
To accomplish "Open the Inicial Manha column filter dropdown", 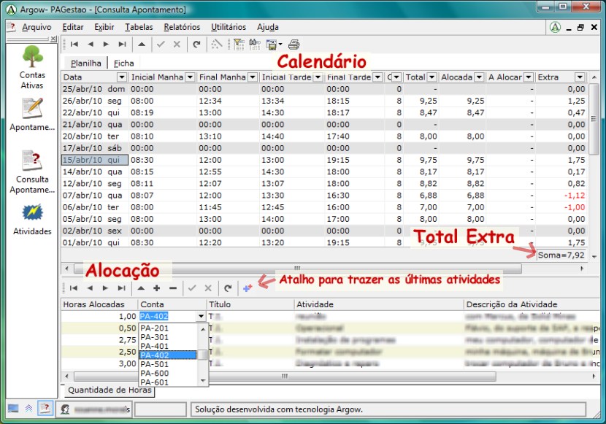I will pyautogui.click(x=190, y=77).
